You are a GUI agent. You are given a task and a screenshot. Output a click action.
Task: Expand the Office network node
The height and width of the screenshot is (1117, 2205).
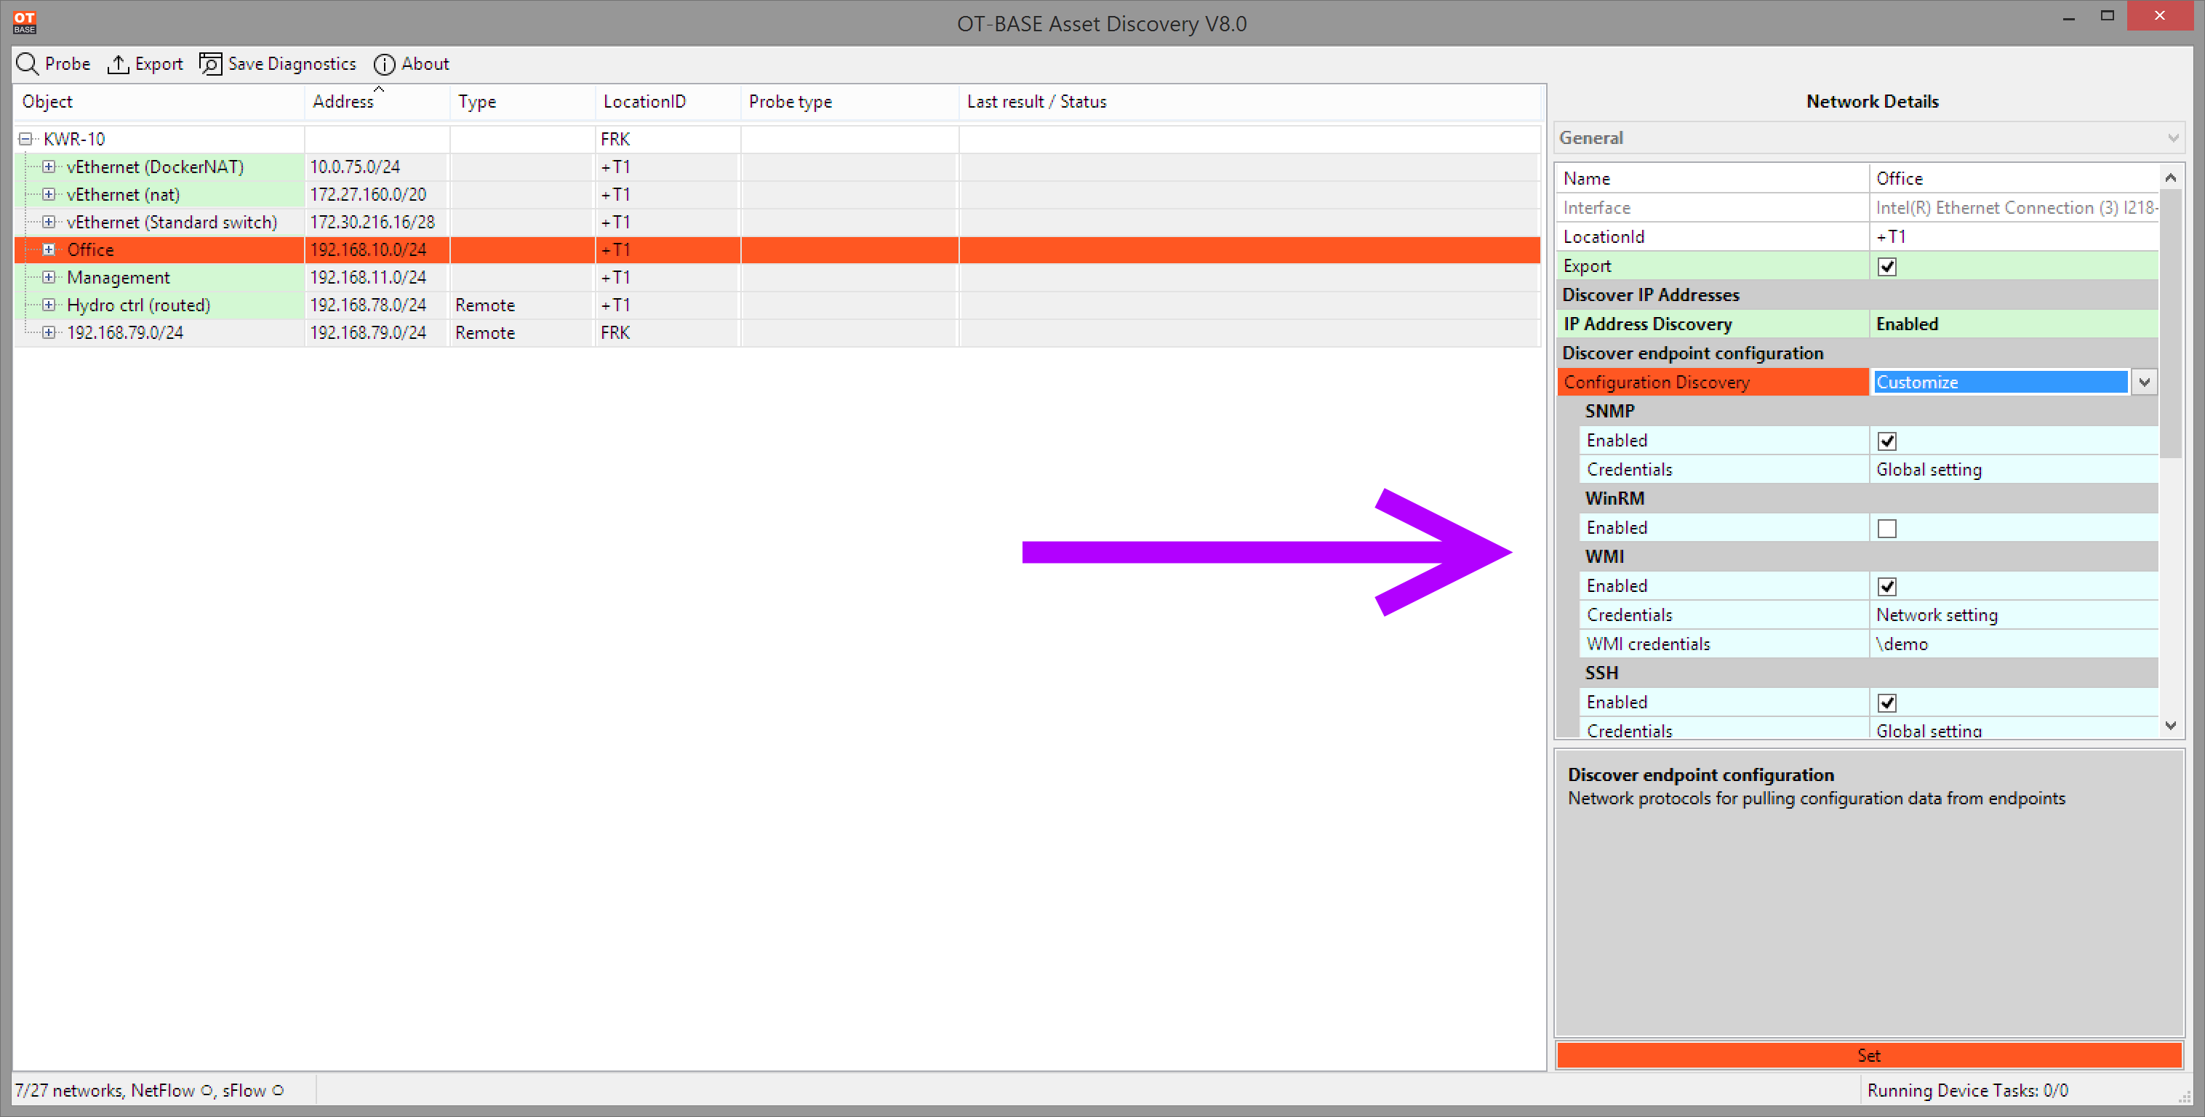(x=49, y=250)
